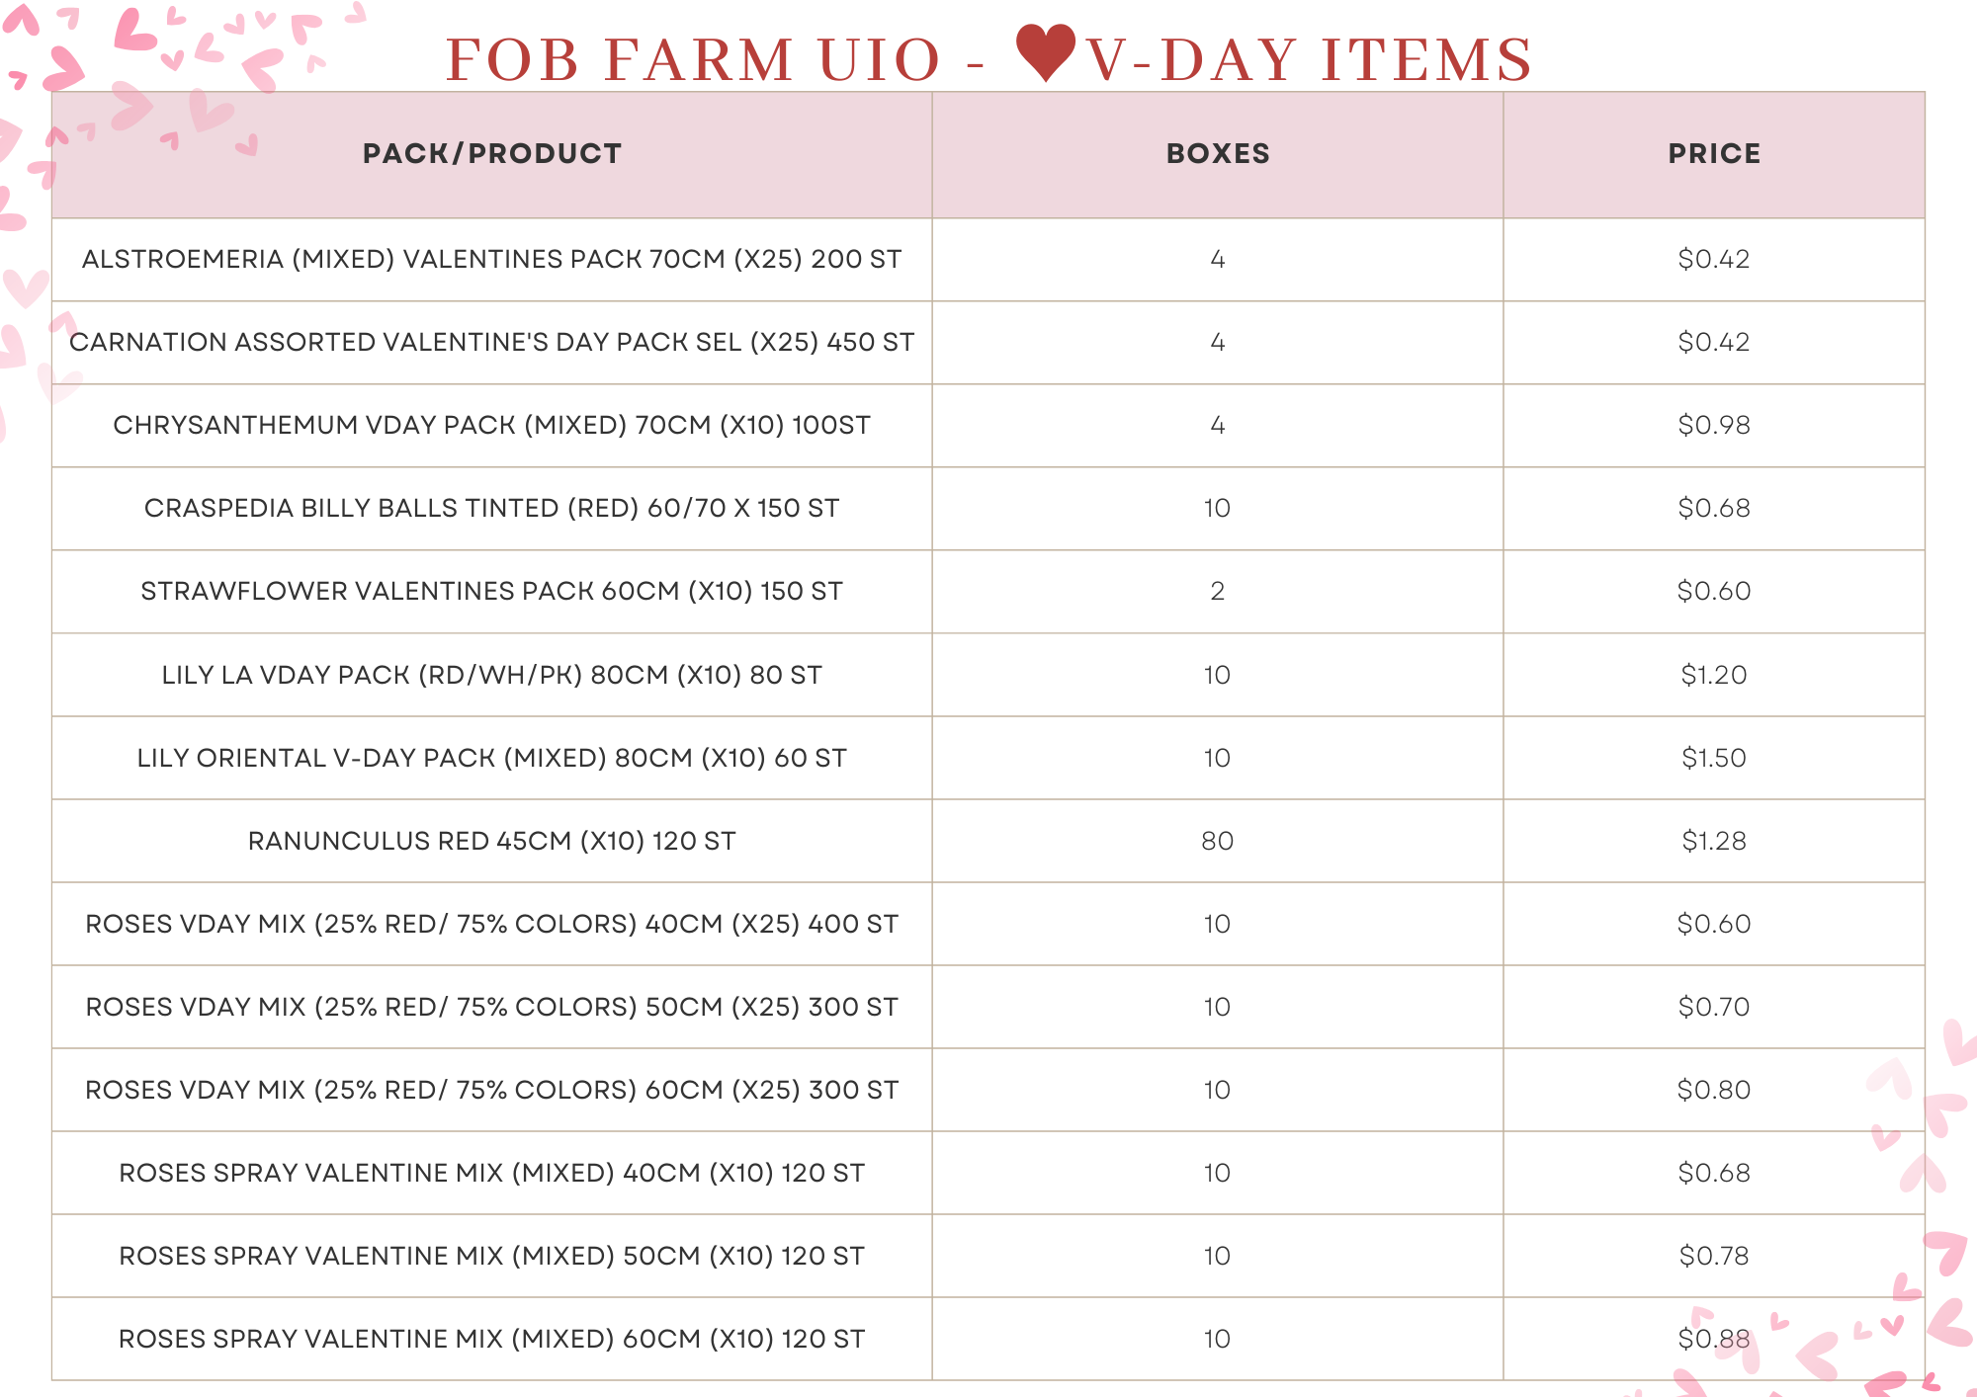Click the Carnation Assorted Valentine's Day Pack name
Image resolution: width=1977 pixels, height=1397 pixels.
click(491, 342)
